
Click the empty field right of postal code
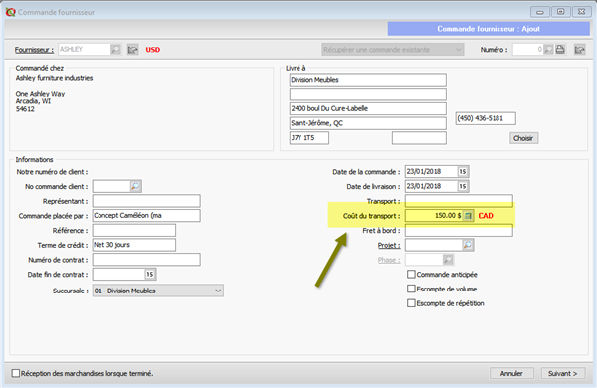coord(419,138)
